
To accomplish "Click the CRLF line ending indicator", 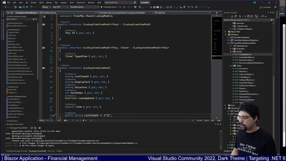I will (219, 120).
